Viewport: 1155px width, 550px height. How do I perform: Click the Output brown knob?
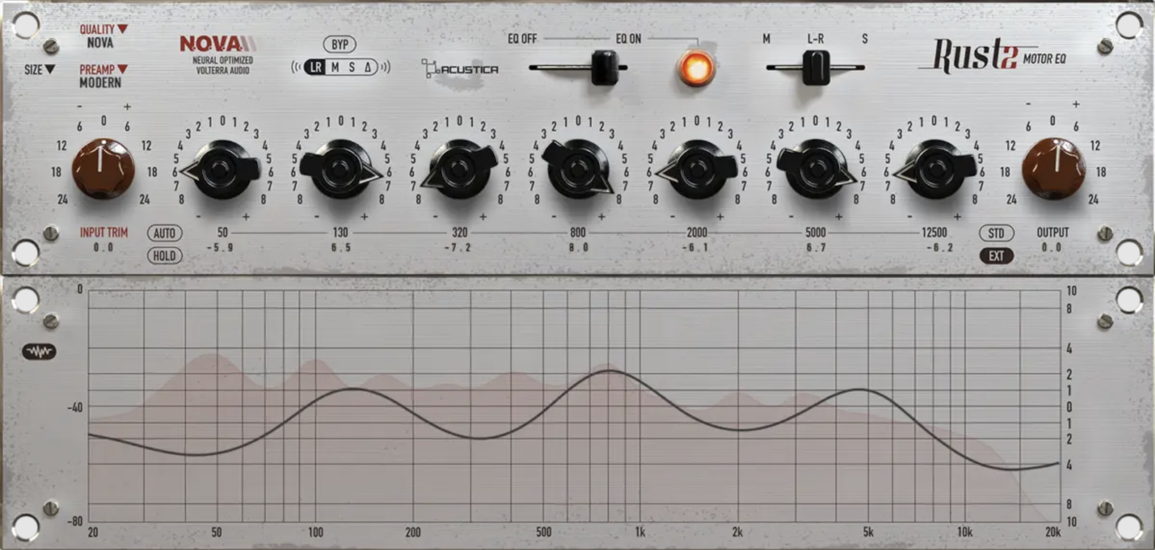point(1053,168)
